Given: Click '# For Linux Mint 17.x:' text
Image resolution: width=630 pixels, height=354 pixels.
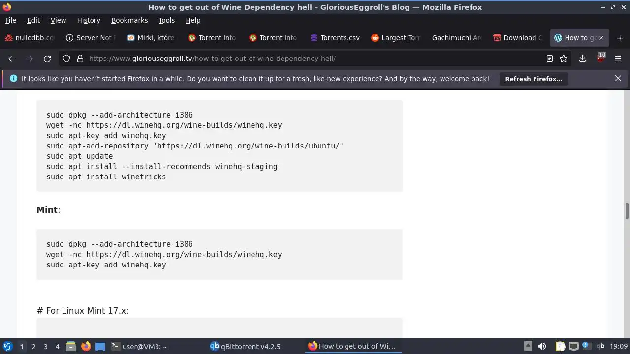Looking at the screenshot, I should [x=82, y=311].
